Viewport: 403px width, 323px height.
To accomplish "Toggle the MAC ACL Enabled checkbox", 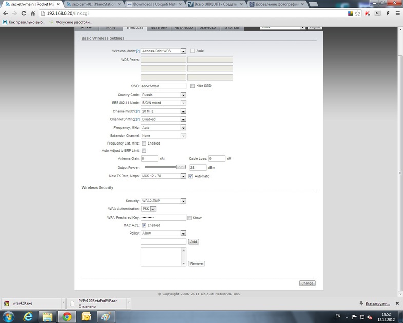I will pyautogui.click(x=144, y=225).
